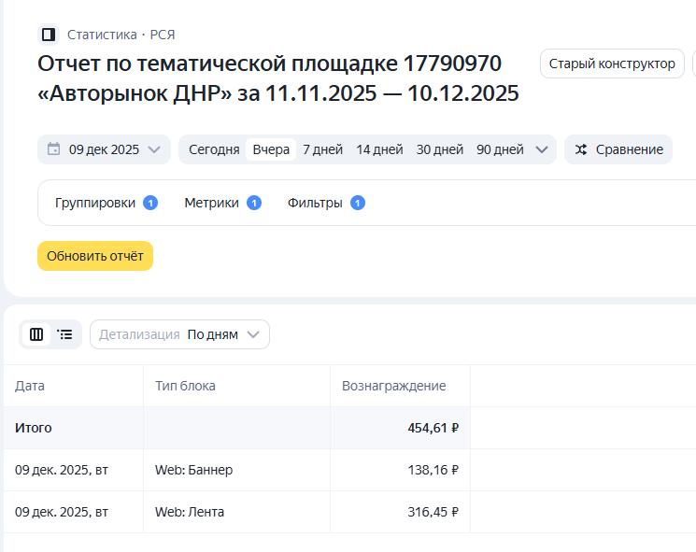Open the Старый конструктор button

(612, 64)
